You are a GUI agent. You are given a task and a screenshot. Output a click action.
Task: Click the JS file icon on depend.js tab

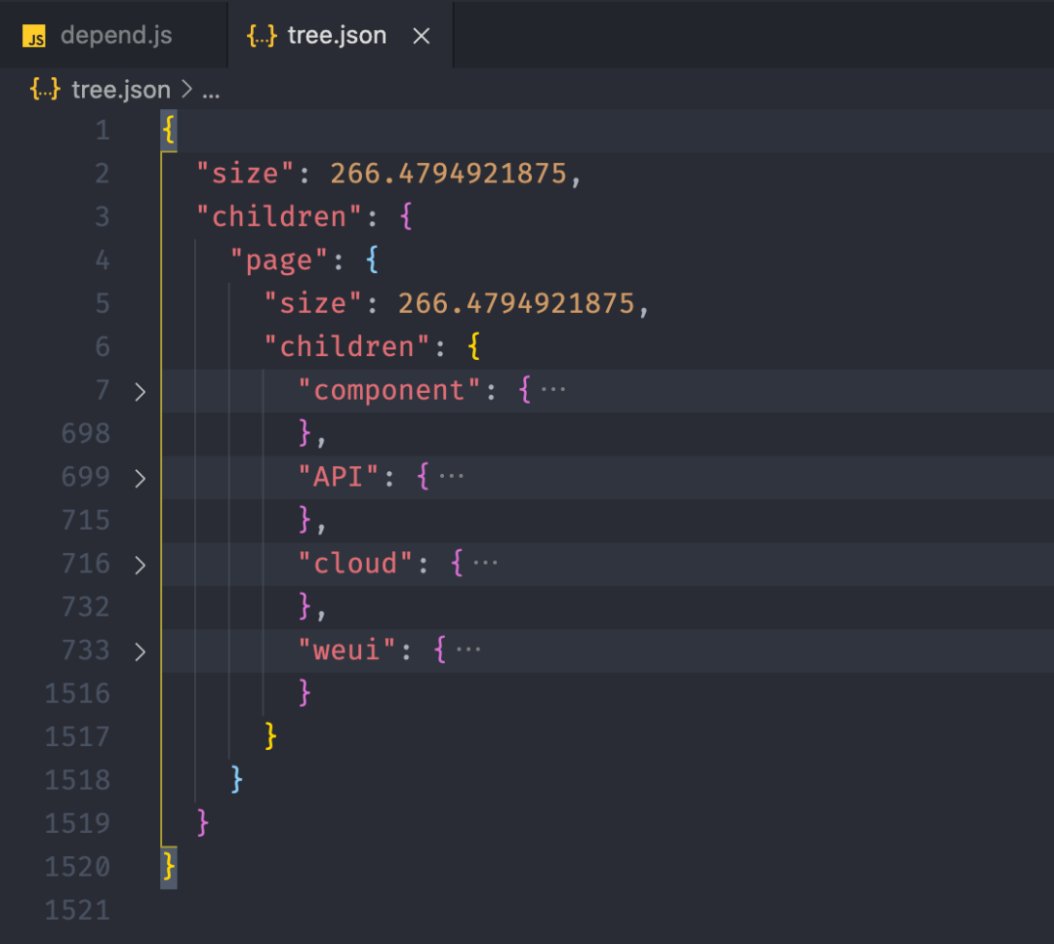pos(35,37)
